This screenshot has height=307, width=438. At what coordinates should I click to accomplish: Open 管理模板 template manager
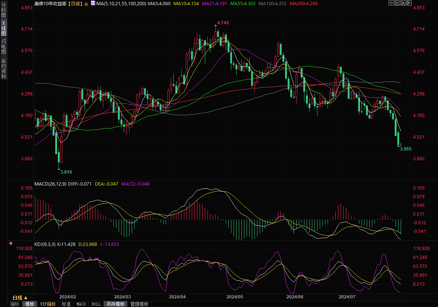[139, 304]
